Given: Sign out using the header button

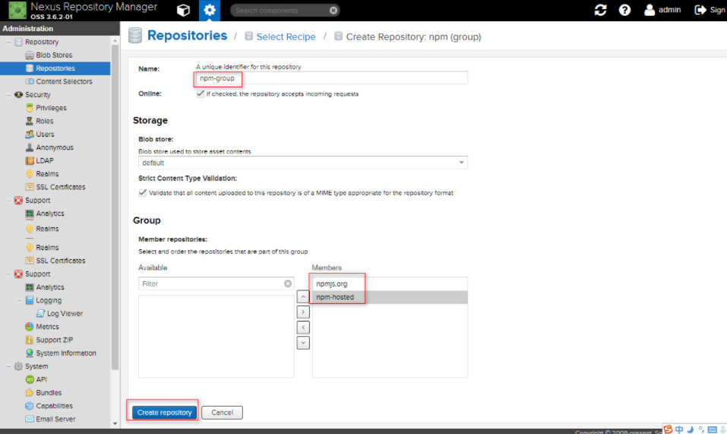Looking at the screenshot, I should pyautogui.click(x=710, y=10).
